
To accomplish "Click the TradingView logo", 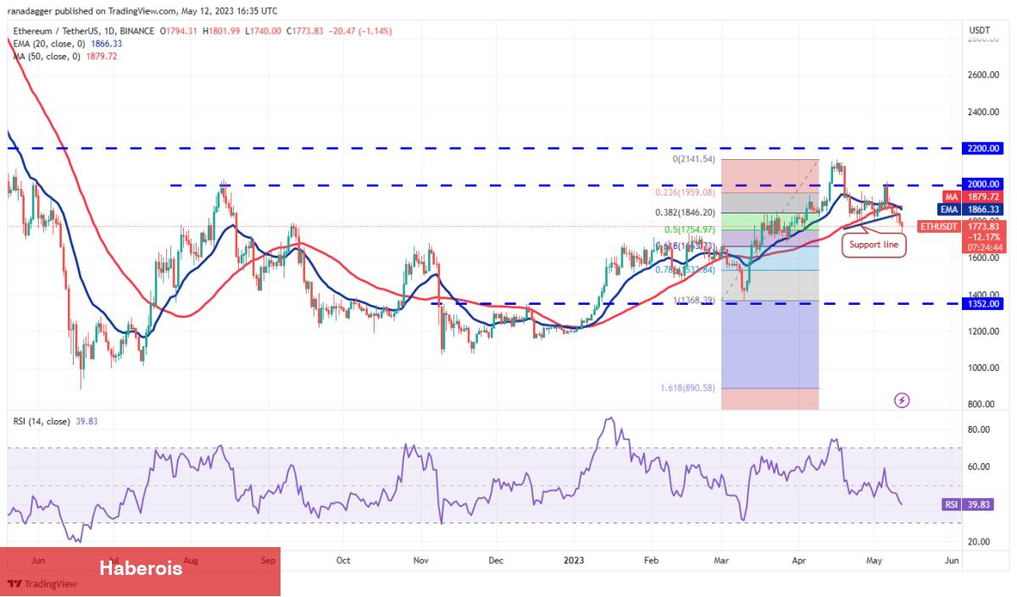I will [42, 584].
